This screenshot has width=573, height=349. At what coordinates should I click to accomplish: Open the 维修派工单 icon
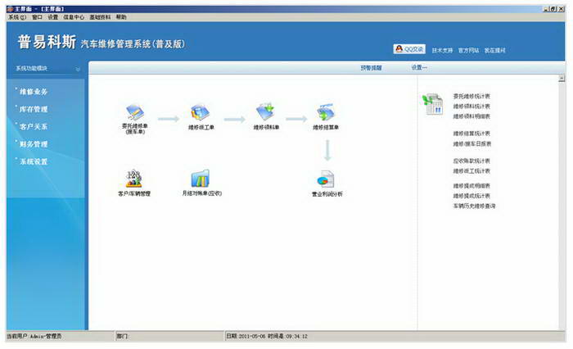pyautogui.click(x=200, y=113)
